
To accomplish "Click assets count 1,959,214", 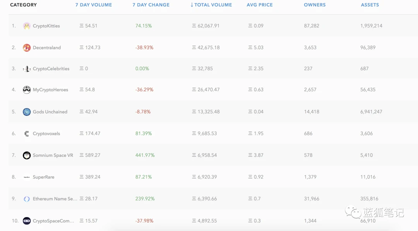I will 371,26.
